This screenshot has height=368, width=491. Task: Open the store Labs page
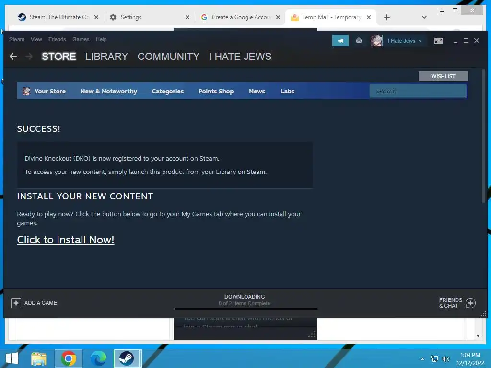[x=287, y=91]
